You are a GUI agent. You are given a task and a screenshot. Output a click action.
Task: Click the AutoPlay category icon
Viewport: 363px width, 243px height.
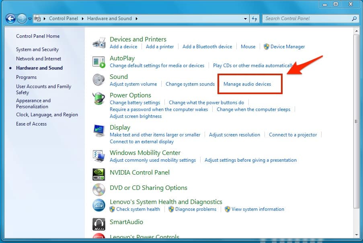99,62
